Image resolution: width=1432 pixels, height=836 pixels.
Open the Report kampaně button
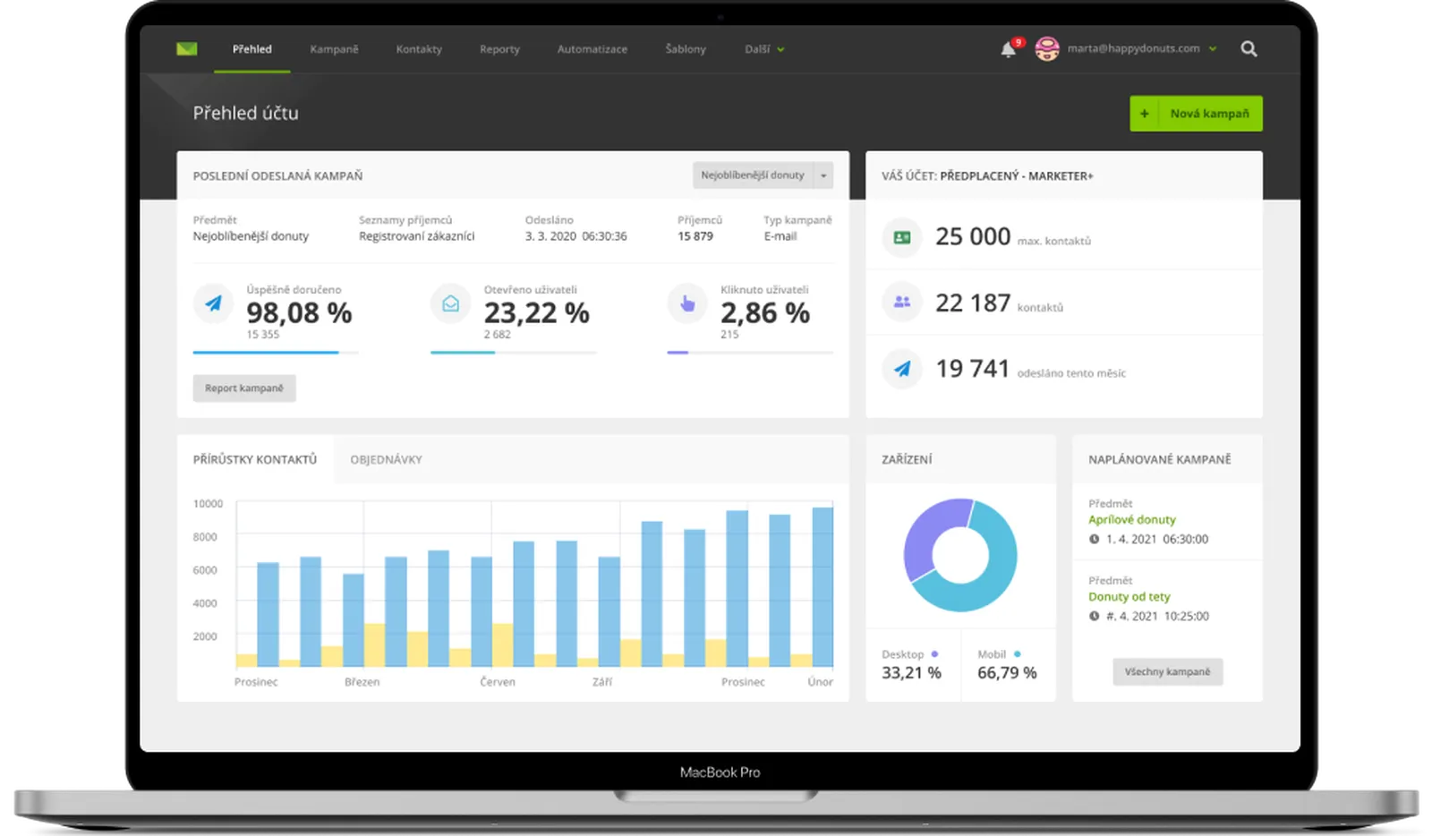pyautogui.click(x=244, y=388)
